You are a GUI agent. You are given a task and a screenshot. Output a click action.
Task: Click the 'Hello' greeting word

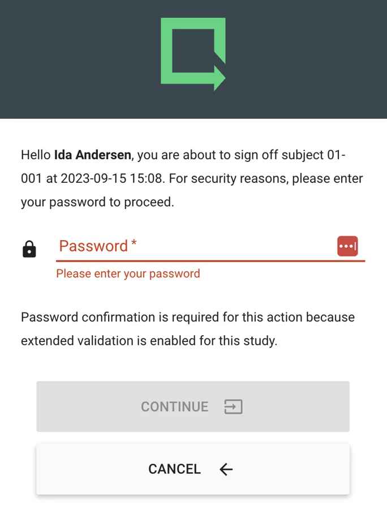point(36,155)
